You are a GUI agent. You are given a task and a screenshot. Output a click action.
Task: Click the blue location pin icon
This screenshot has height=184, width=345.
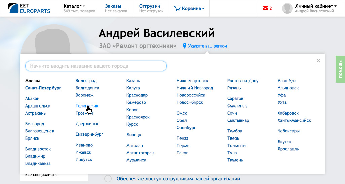[x=184, y=46]
